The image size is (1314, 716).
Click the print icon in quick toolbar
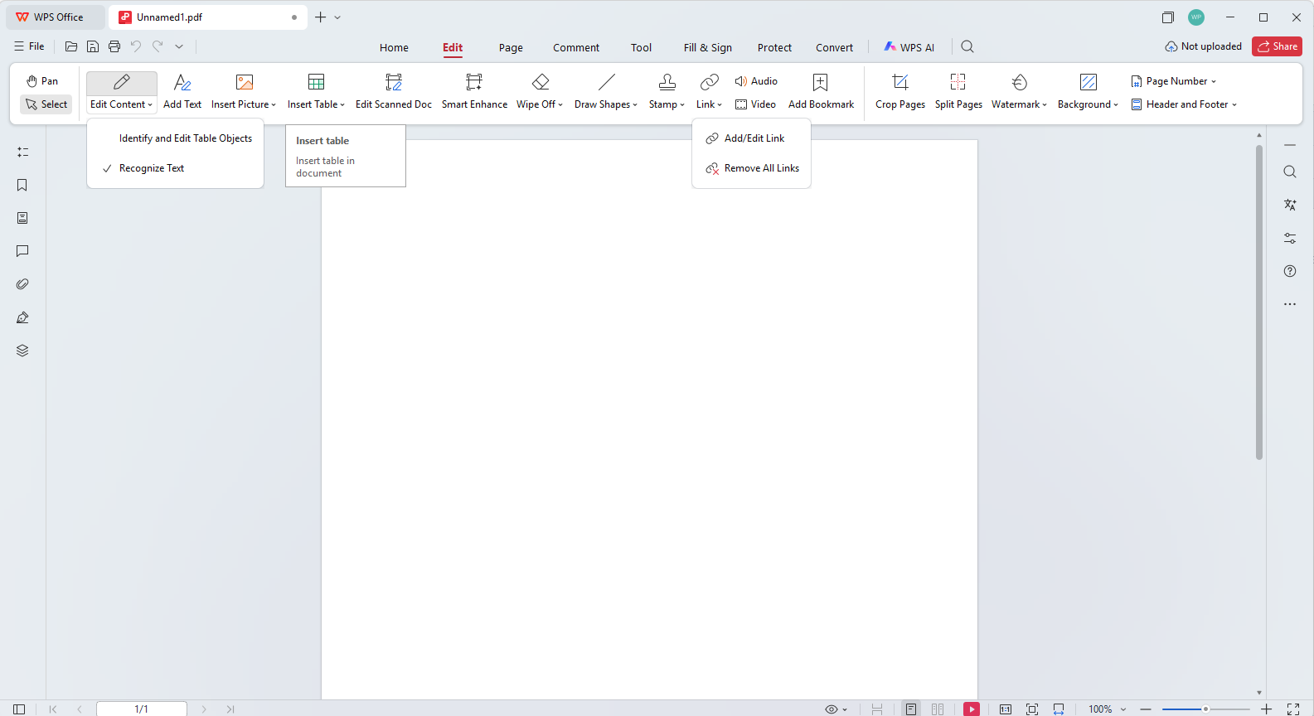(114, 46)
